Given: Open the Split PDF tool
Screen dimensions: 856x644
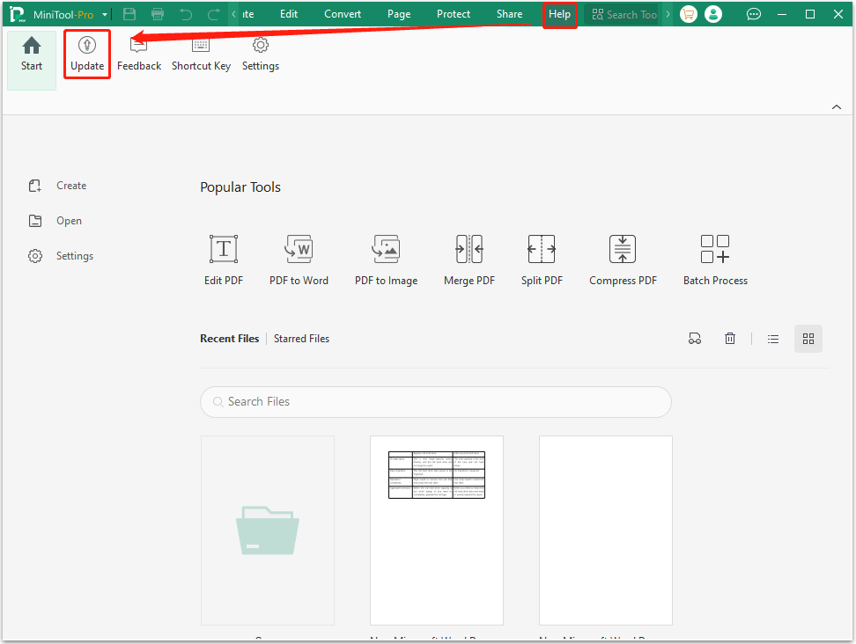Looking at the screenshot, I should coord(541,258).
